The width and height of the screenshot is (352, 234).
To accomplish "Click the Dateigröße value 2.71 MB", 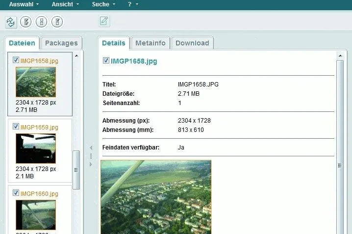I will [189, 94].
